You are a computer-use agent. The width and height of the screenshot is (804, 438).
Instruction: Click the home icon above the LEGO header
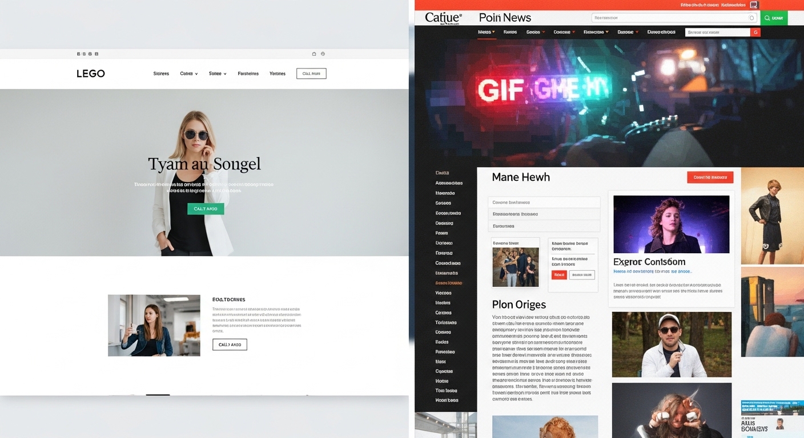click(x=313, y=54)
